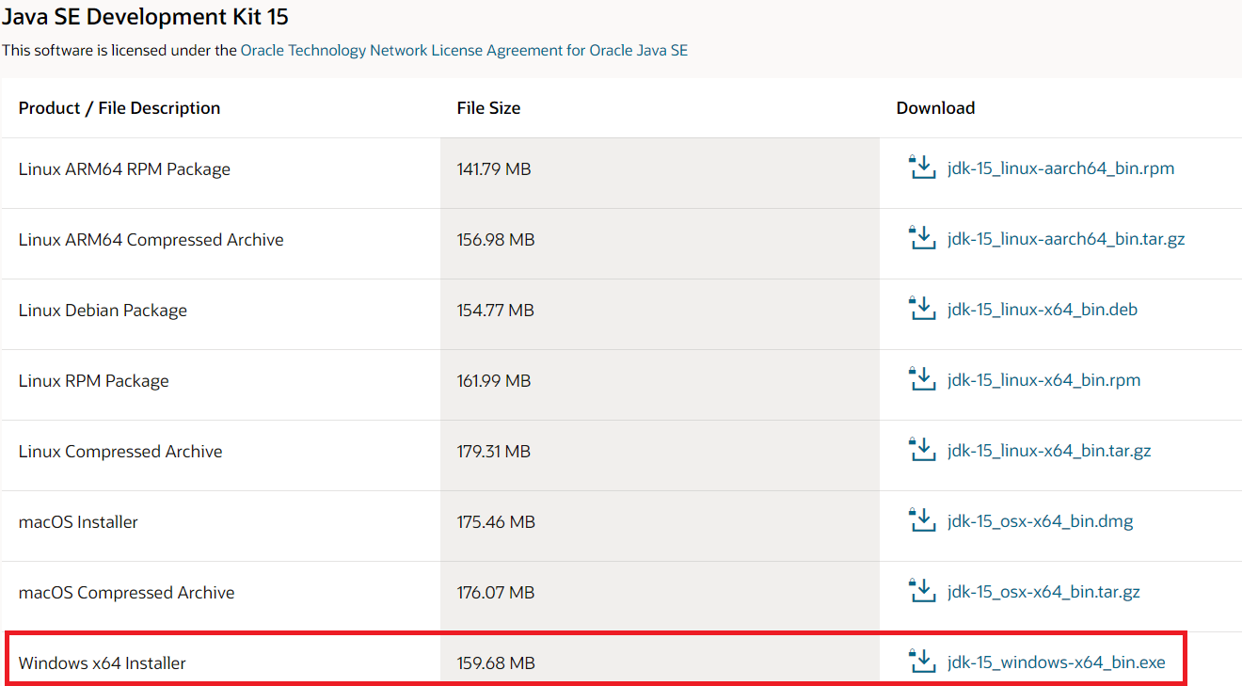Select macOS Compressed Archive description
Screen dimensions: 1242x686
point(127,593)
